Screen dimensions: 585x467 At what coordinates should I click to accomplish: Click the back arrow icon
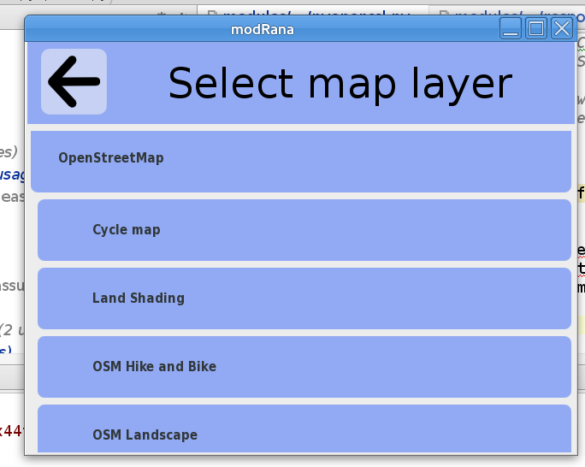click(74, 81)
